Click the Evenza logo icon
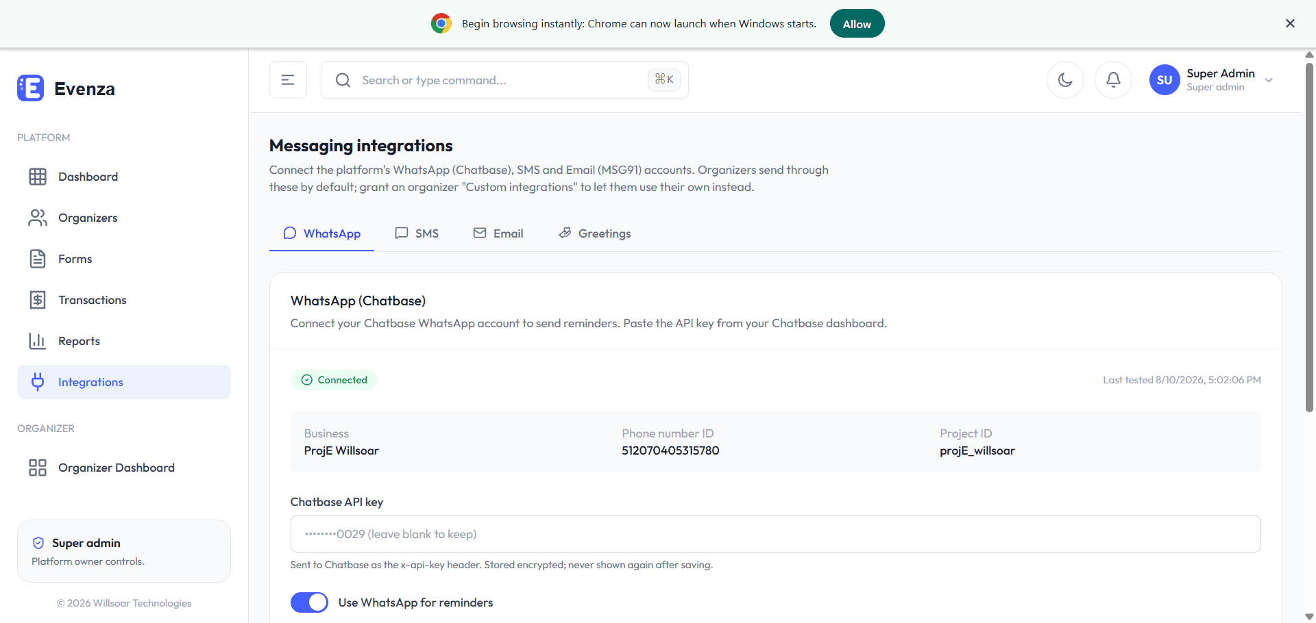The image size is (1316, 623). [30, 88]
